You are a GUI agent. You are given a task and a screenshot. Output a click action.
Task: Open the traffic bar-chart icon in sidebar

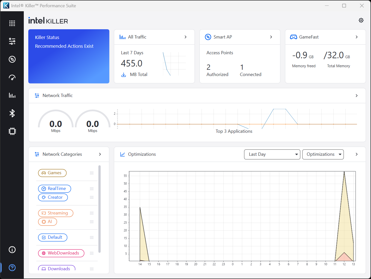pyautogui.click(x=12, y=95)
